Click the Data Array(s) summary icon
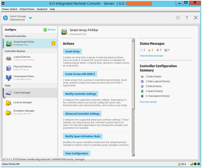The width and height of the screenshot is (203, 168). 142,76
